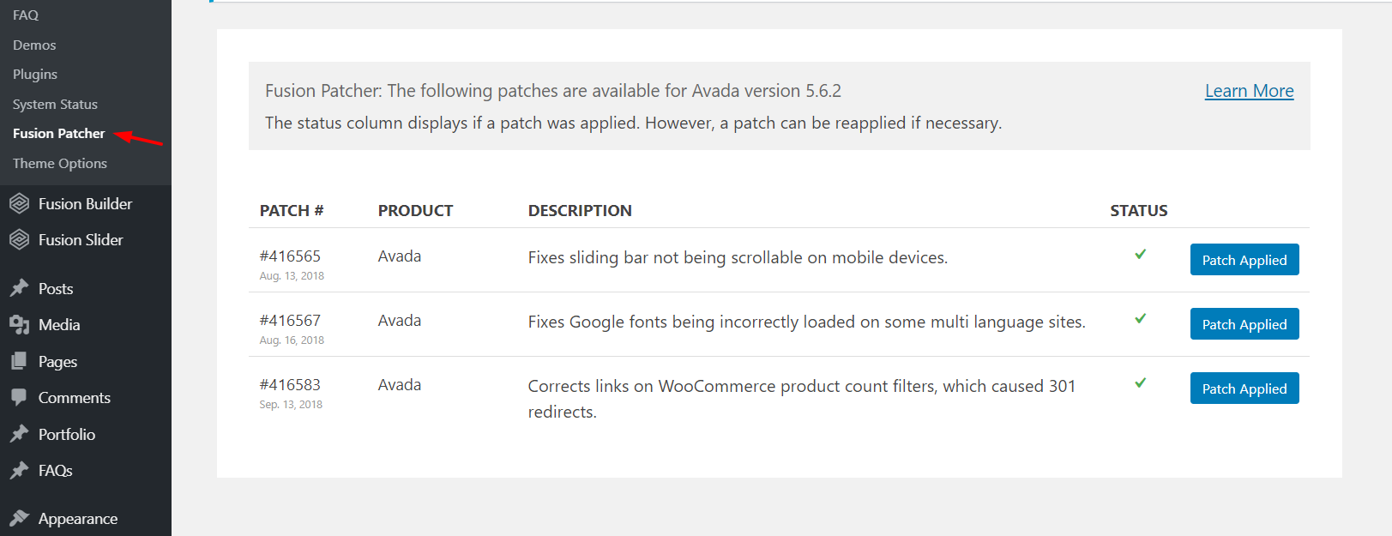Click the Portfolio pin icon
The width and height of the screenshot is (1392, 536).
pos(19,434)
